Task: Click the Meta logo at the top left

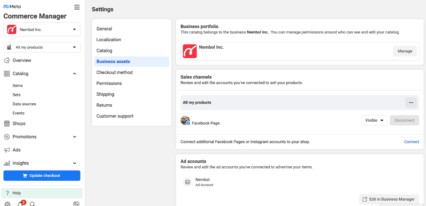Action: tap(12, 6)
